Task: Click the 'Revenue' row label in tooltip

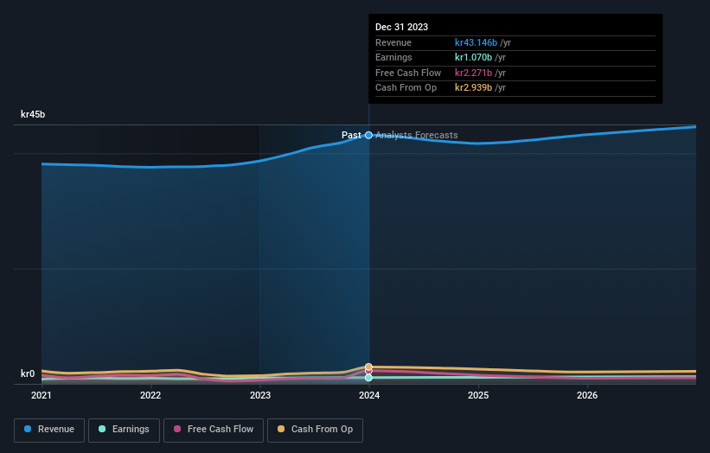Action: pyautogui.click(x=393, y=42)
